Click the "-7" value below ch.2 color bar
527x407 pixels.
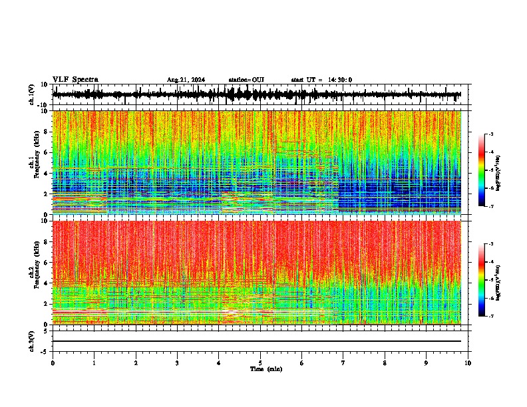pos(490,316)
